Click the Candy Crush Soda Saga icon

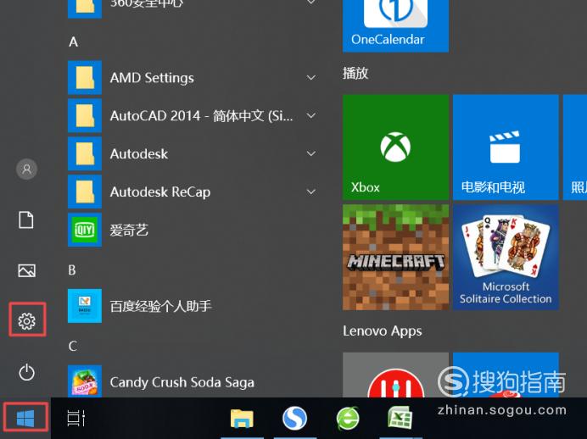(85, 381)
